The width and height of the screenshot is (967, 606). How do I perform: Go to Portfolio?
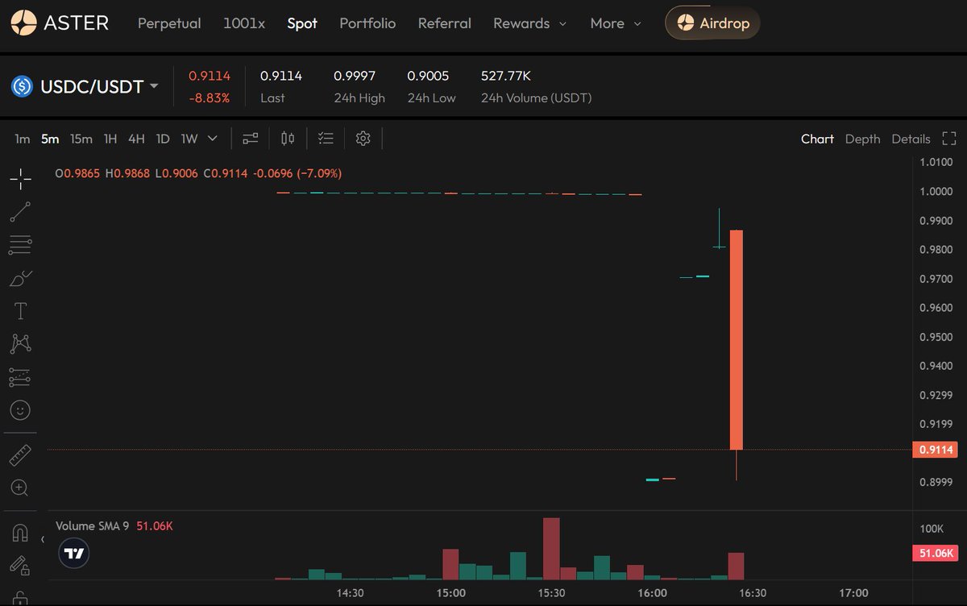point(367,23)
